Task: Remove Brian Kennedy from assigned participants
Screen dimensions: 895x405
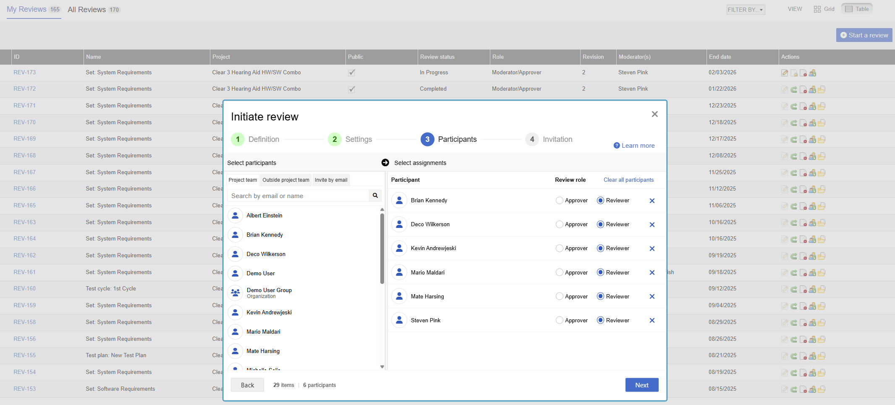Action: tap(652, 201)
